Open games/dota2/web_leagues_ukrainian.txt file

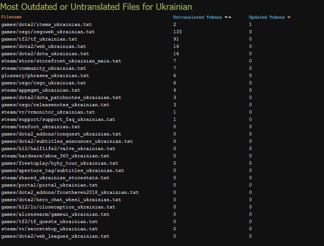tap(55, 236)
